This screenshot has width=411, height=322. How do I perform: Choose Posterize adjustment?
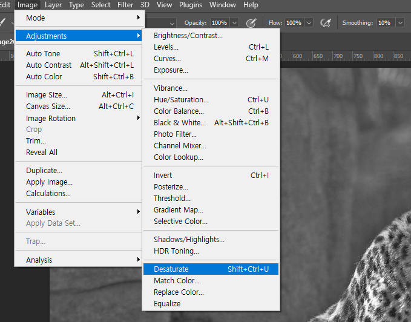211,187
